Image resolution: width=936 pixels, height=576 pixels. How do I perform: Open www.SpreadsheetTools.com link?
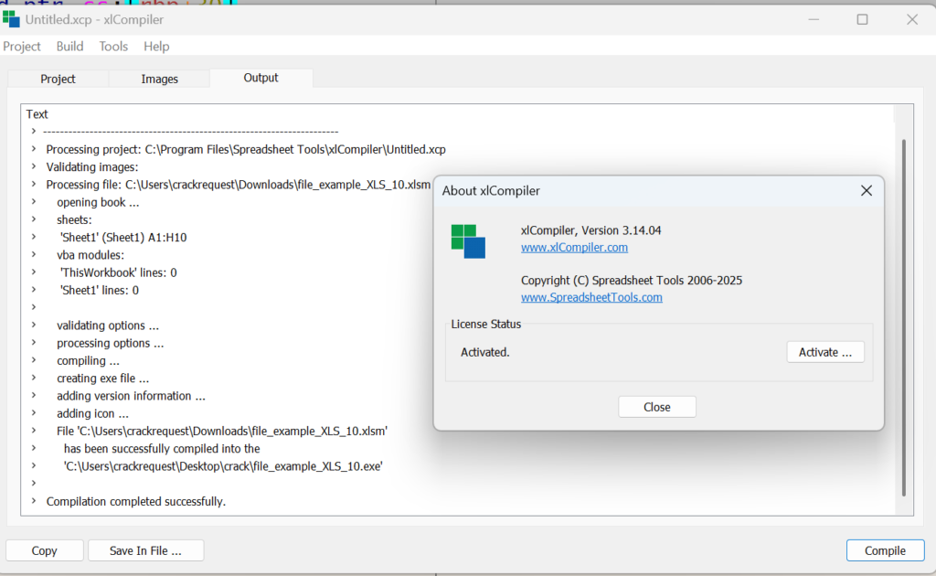591,297
